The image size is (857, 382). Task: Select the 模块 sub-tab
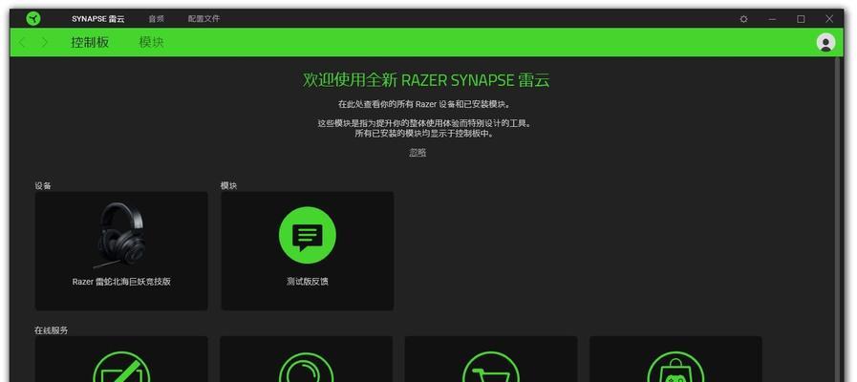151,43
